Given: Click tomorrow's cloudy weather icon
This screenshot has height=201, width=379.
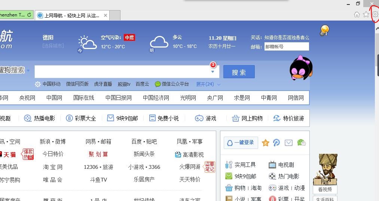Looking at the screenshot, I should click(x=159, y=42).
